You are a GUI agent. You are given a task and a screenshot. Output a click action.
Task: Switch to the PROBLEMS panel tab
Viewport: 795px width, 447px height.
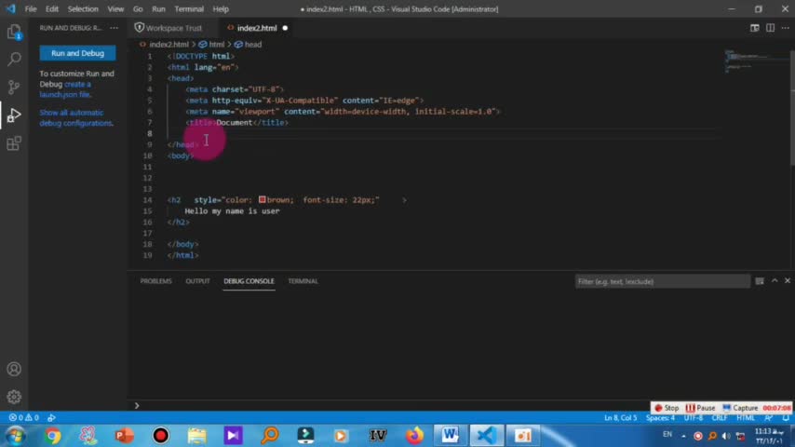click(x=155, y=281)
